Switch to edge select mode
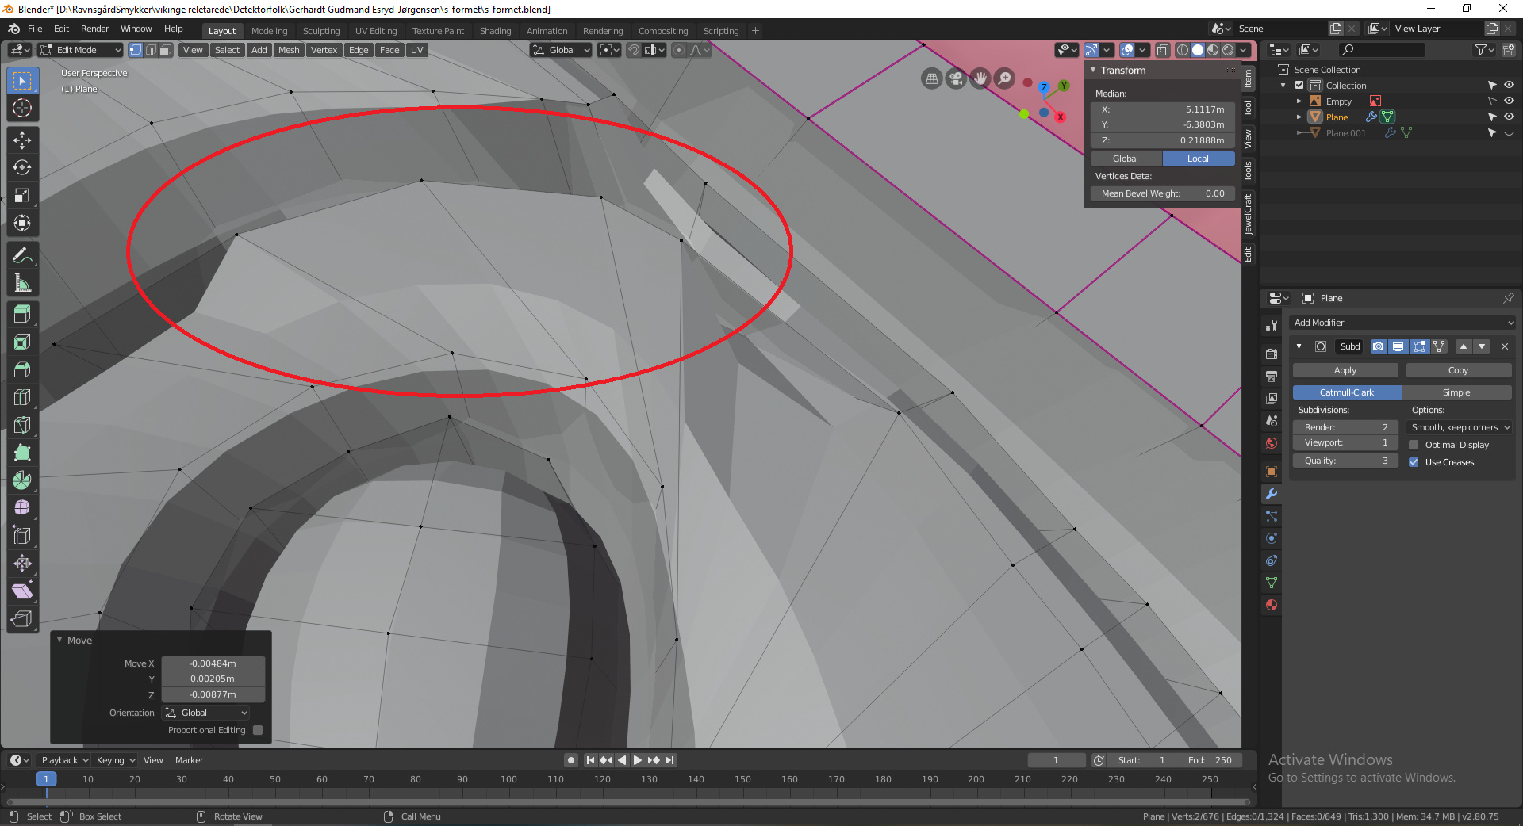1523x826 pixels. click(151, 50)
